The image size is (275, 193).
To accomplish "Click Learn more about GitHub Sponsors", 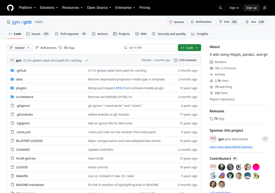I will click(x=231, y=147).
